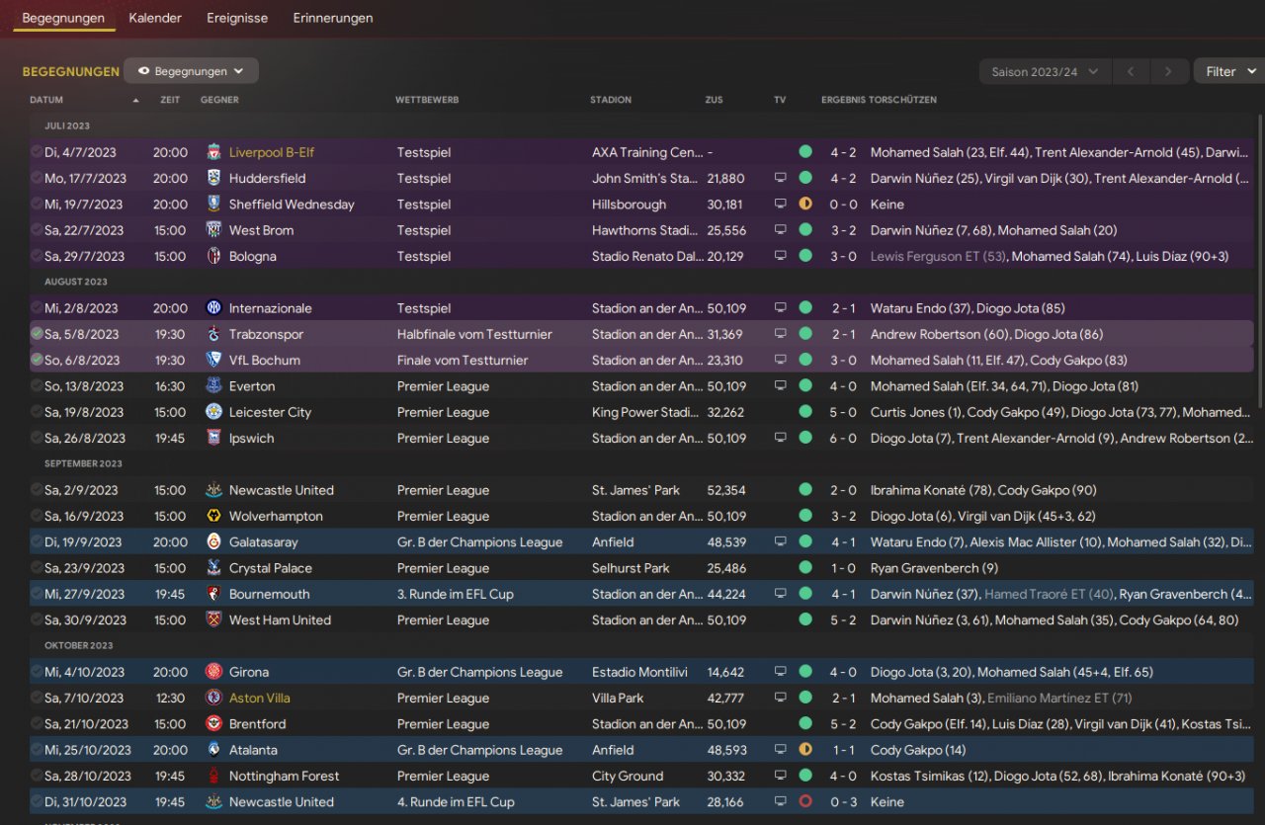Switch to the Kalender tab

(x=155, y=18)
